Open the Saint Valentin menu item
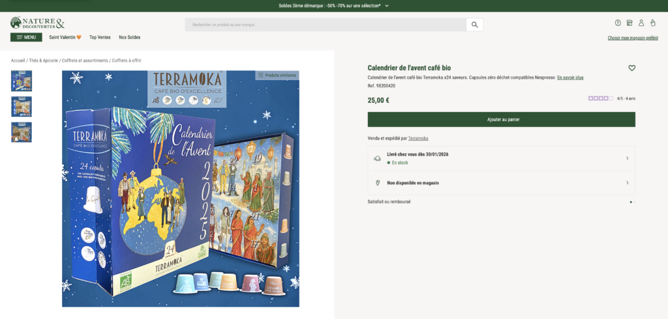This screenshot has width=668, height=319. coord(65,37)
